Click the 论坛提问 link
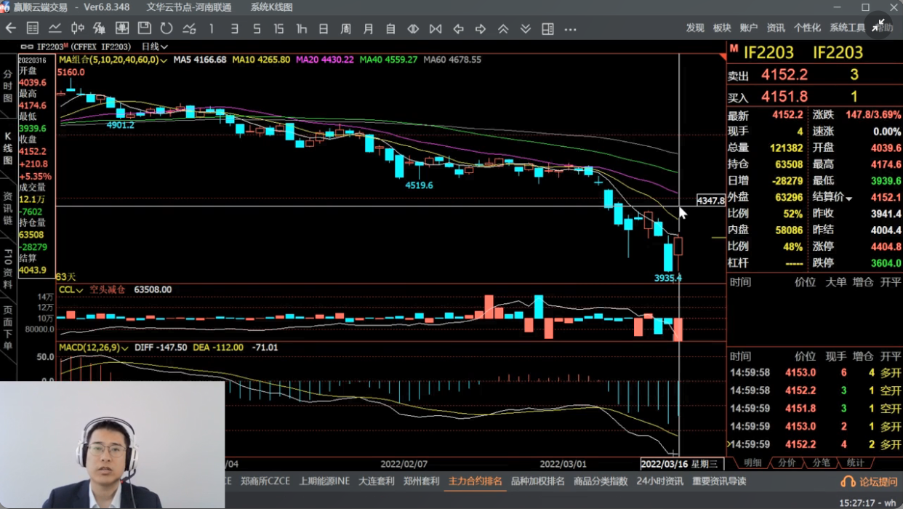Image resolution: width=903 pixels, height=509 pixels. (x=878, y=481)
